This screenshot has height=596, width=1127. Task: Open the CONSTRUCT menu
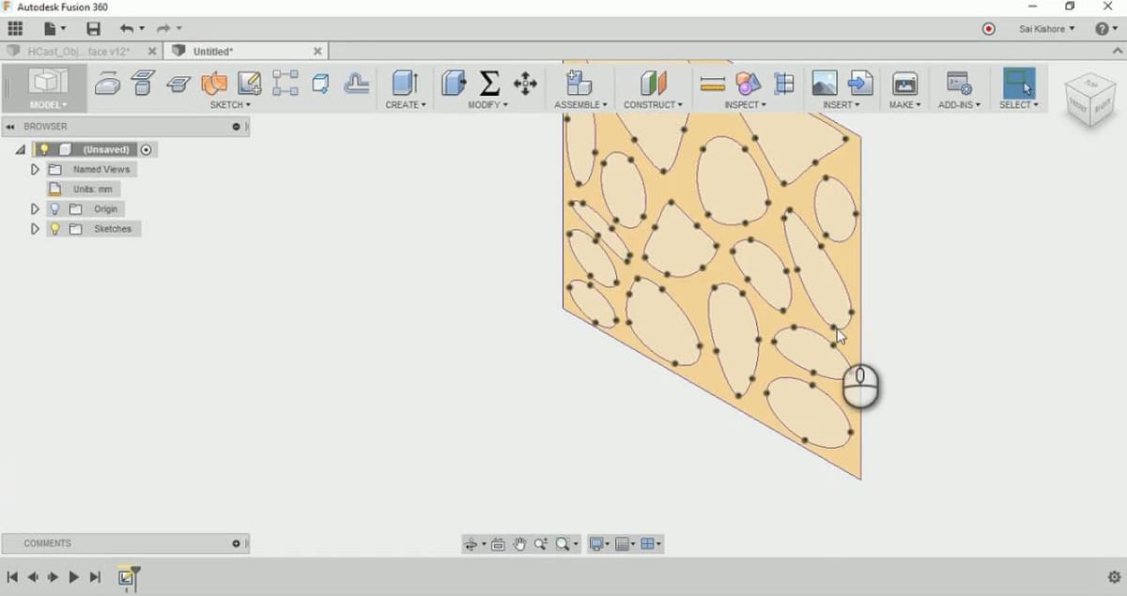[x=653, y=105]
